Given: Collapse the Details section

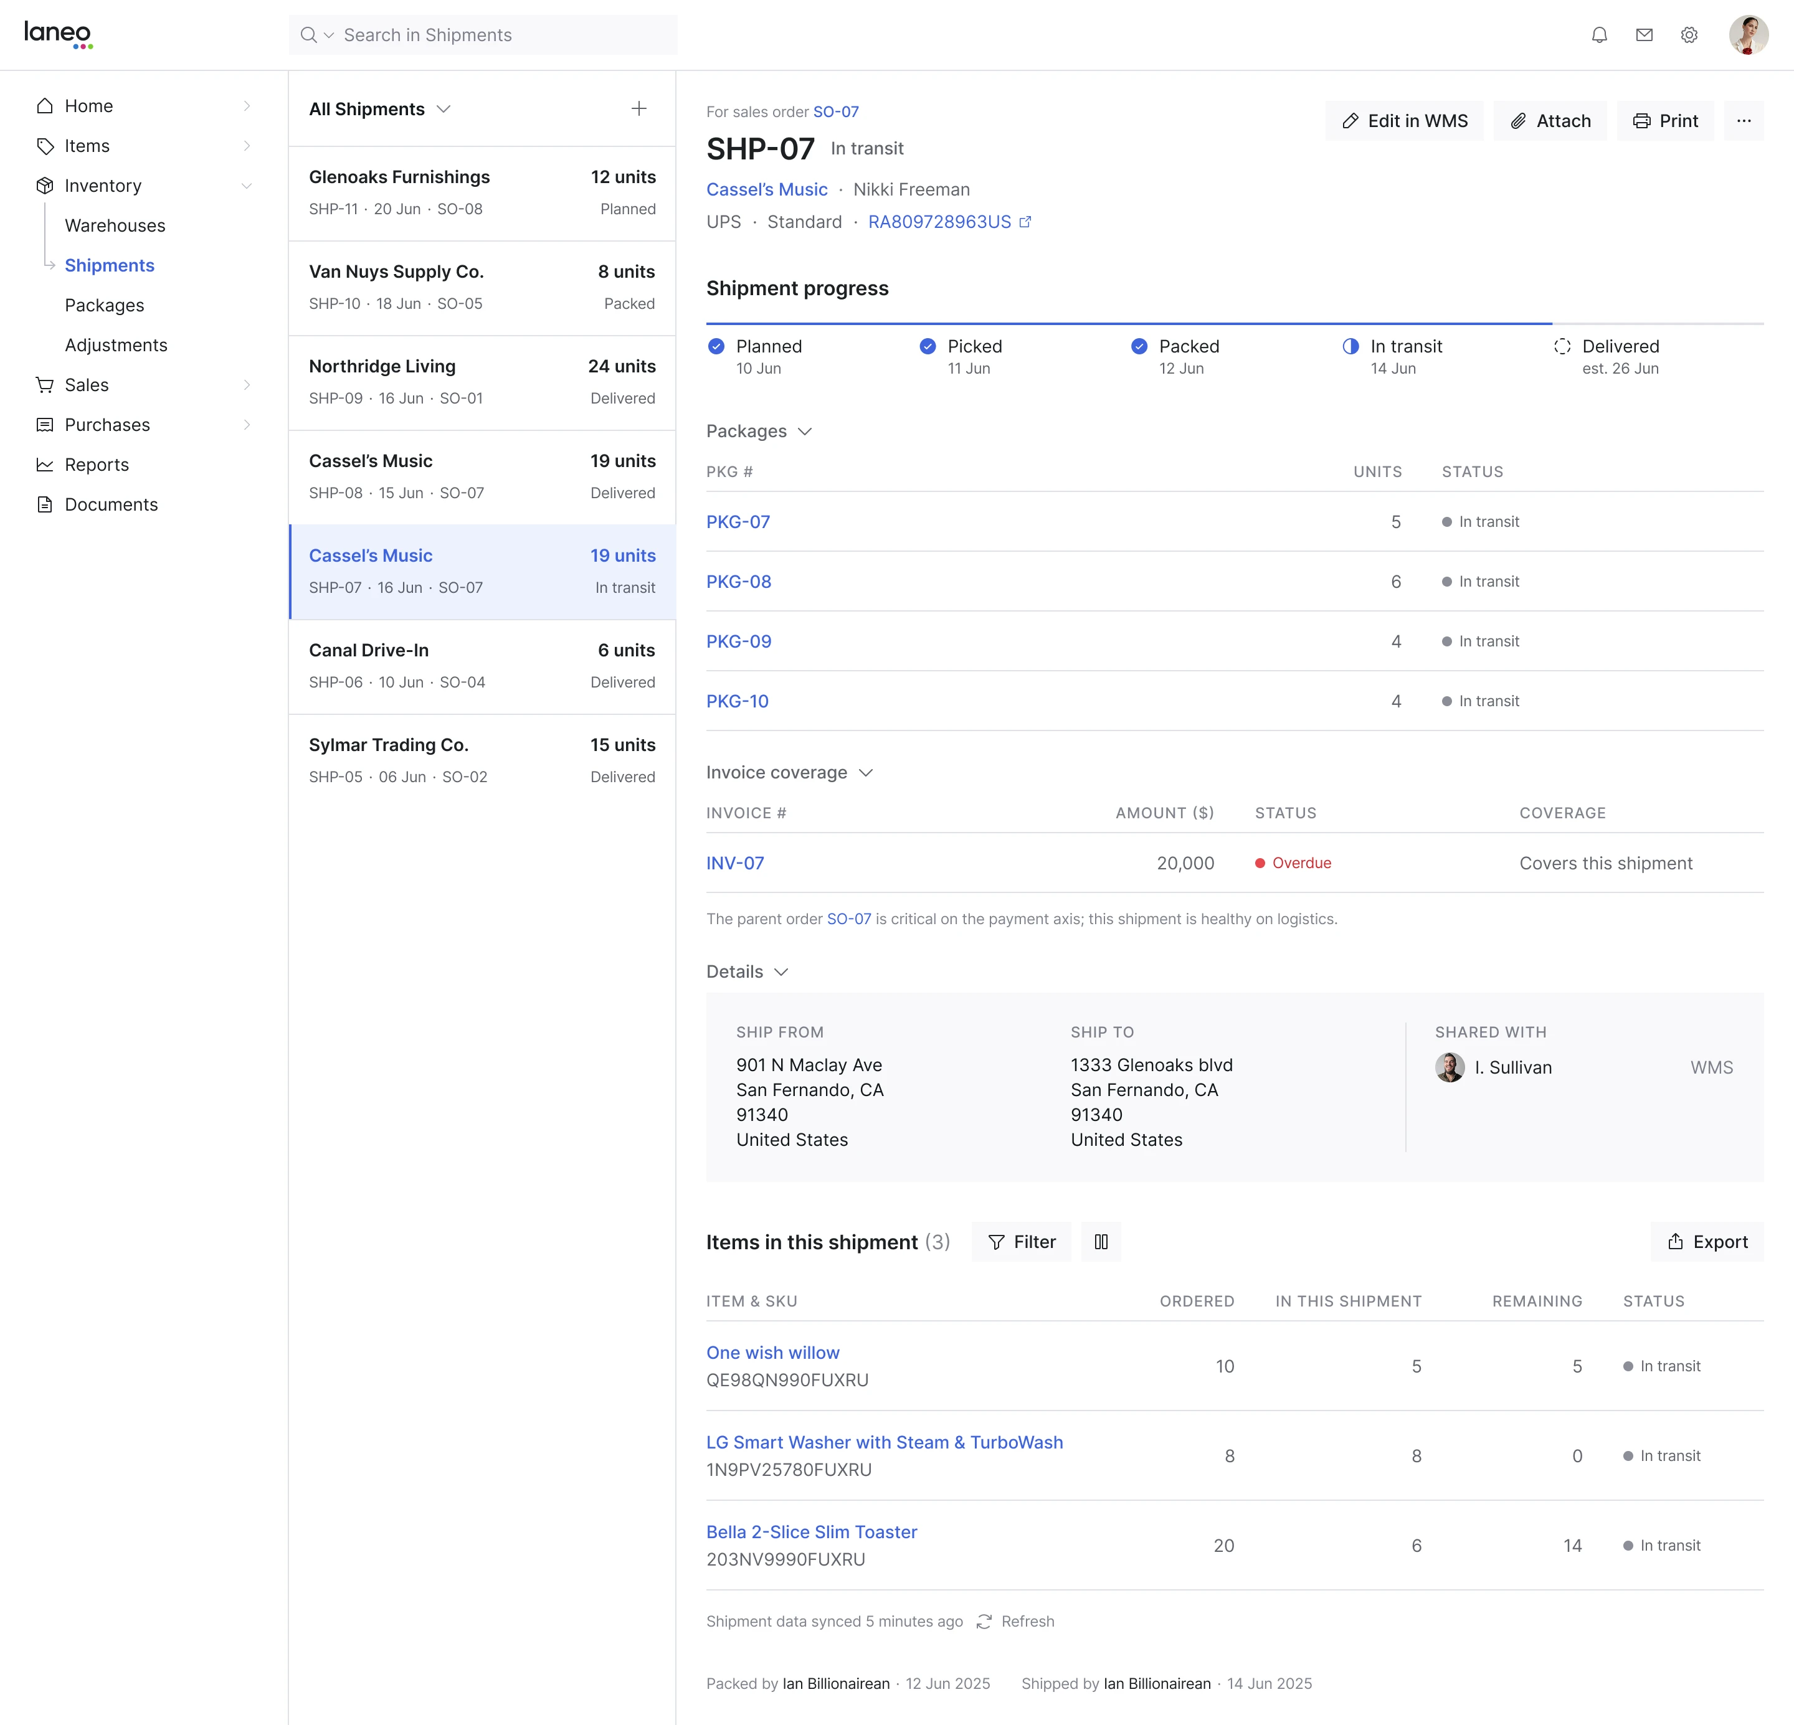Looking at the screenshot, I should pos(747,972).
